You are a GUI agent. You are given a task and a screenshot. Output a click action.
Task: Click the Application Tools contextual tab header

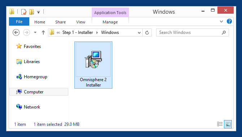pos(110,13)
